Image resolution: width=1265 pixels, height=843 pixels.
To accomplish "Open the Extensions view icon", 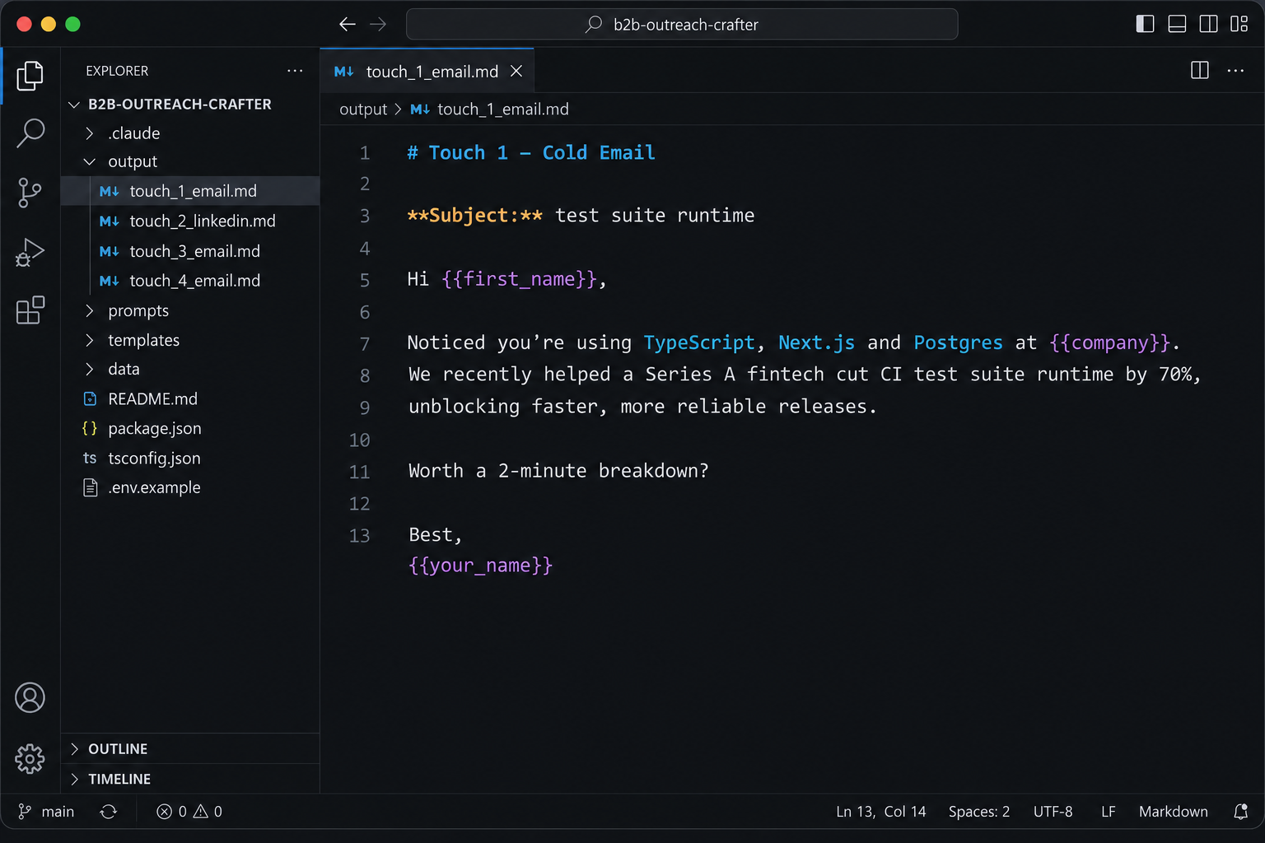I will (30, 310).
